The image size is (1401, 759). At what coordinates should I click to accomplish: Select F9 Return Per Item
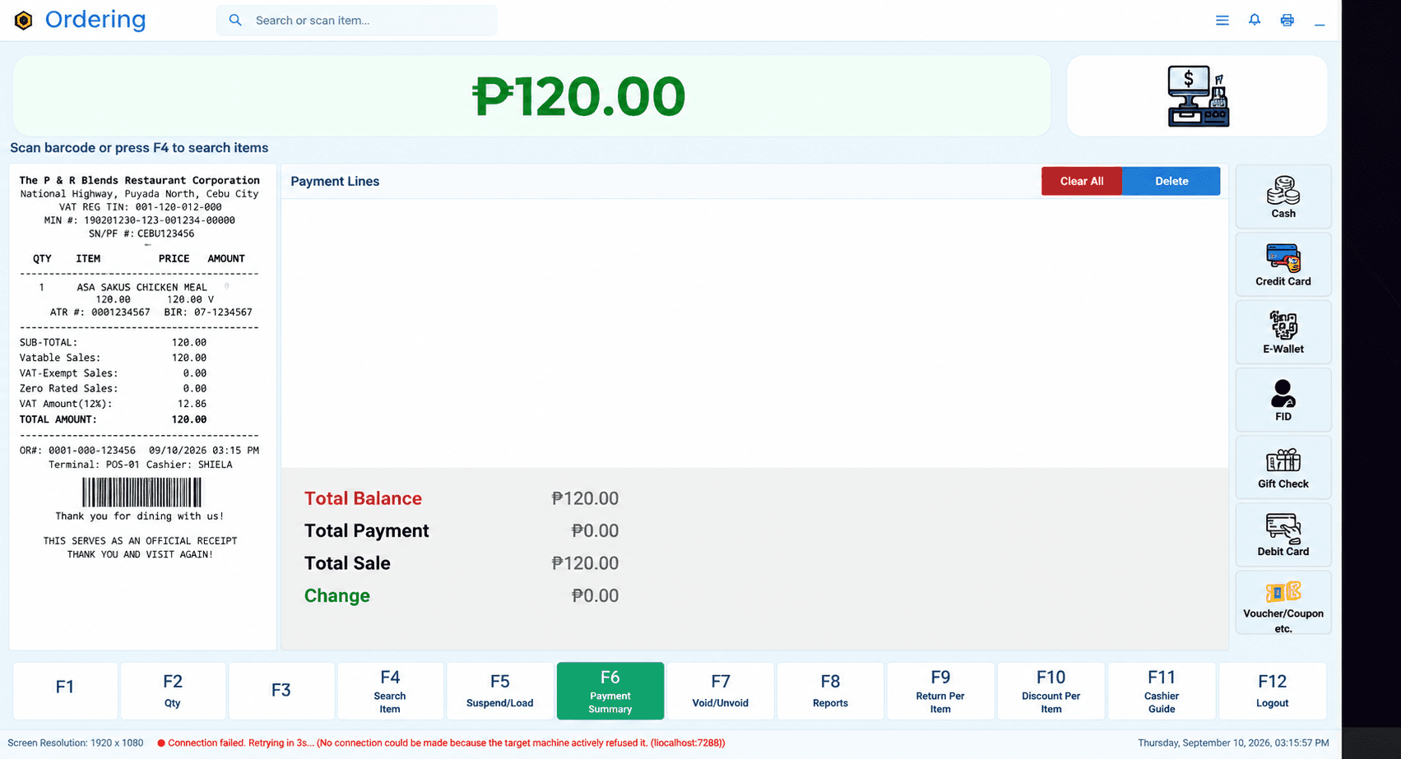(940, 691)
